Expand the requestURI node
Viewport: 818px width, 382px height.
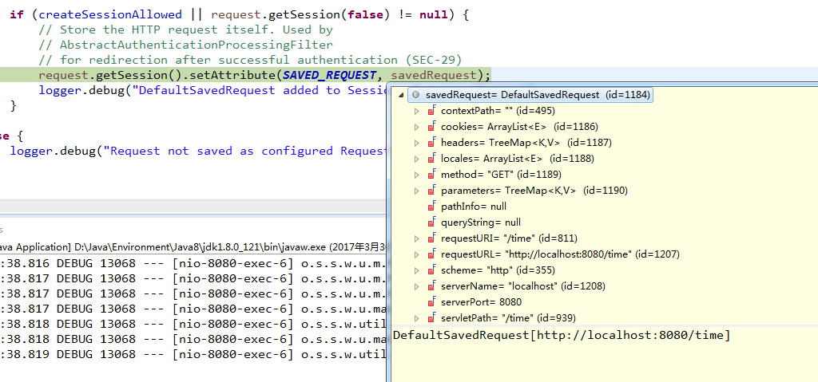click(416, 238)
